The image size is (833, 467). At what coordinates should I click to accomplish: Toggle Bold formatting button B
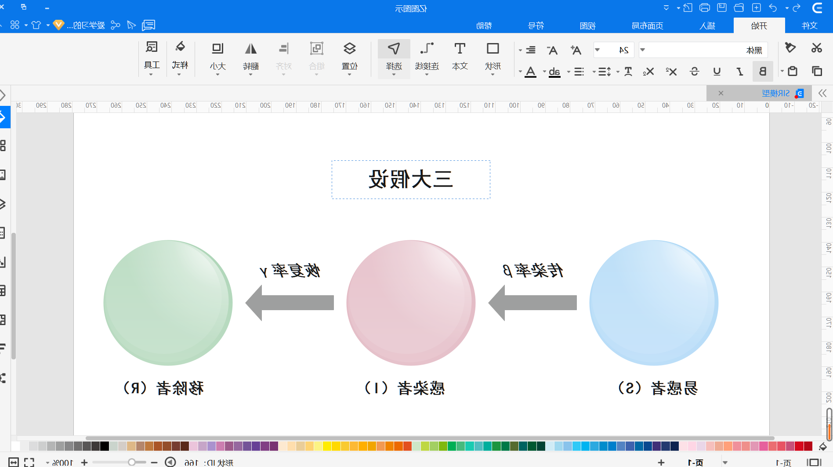(763, 71)
